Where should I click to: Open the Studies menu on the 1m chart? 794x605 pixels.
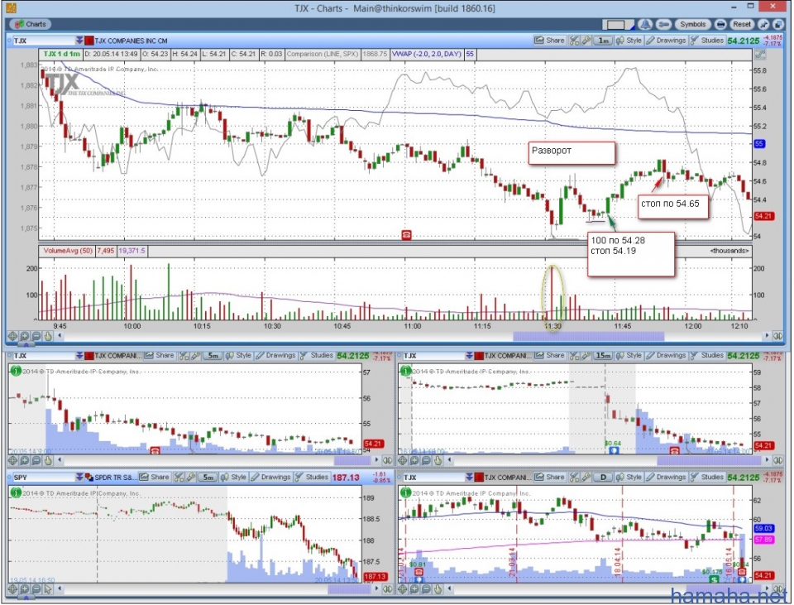tap(707, 41)
